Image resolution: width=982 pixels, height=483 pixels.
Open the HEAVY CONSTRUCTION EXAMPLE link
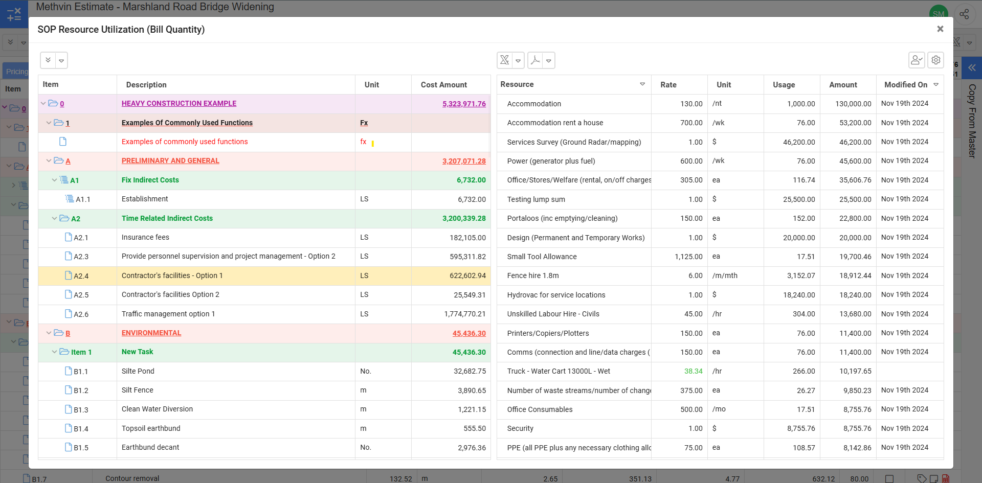tap(178, 104)
